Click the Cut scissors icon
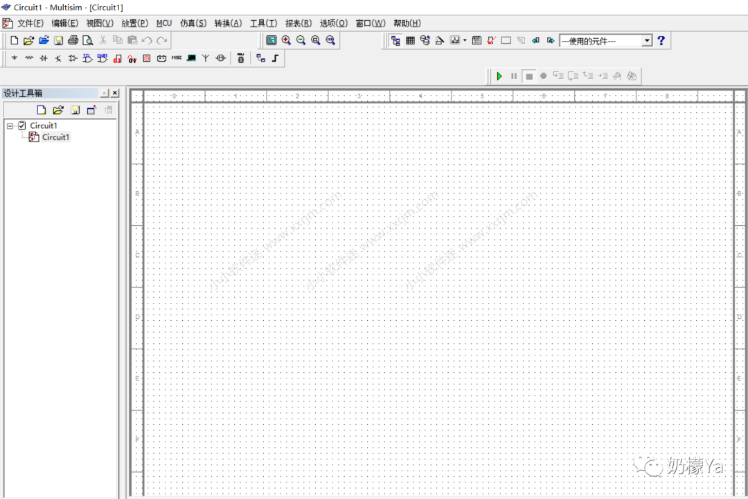 (x=103, y=41)
